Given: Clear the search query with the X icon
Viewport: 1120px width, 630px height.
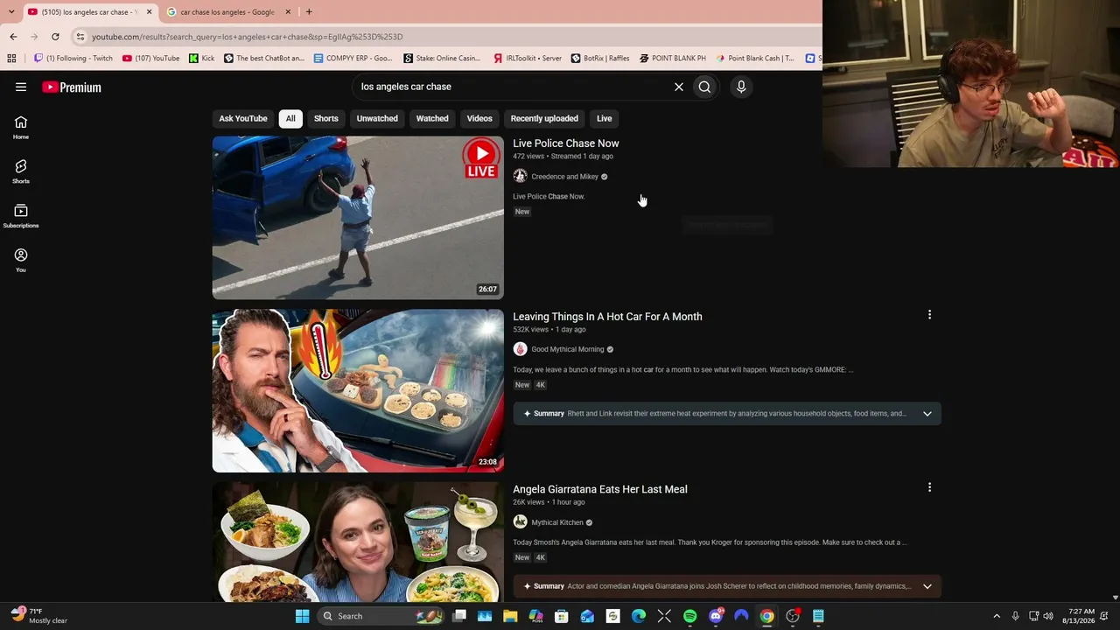Looking at the screenshot, I should pos(679,87).
